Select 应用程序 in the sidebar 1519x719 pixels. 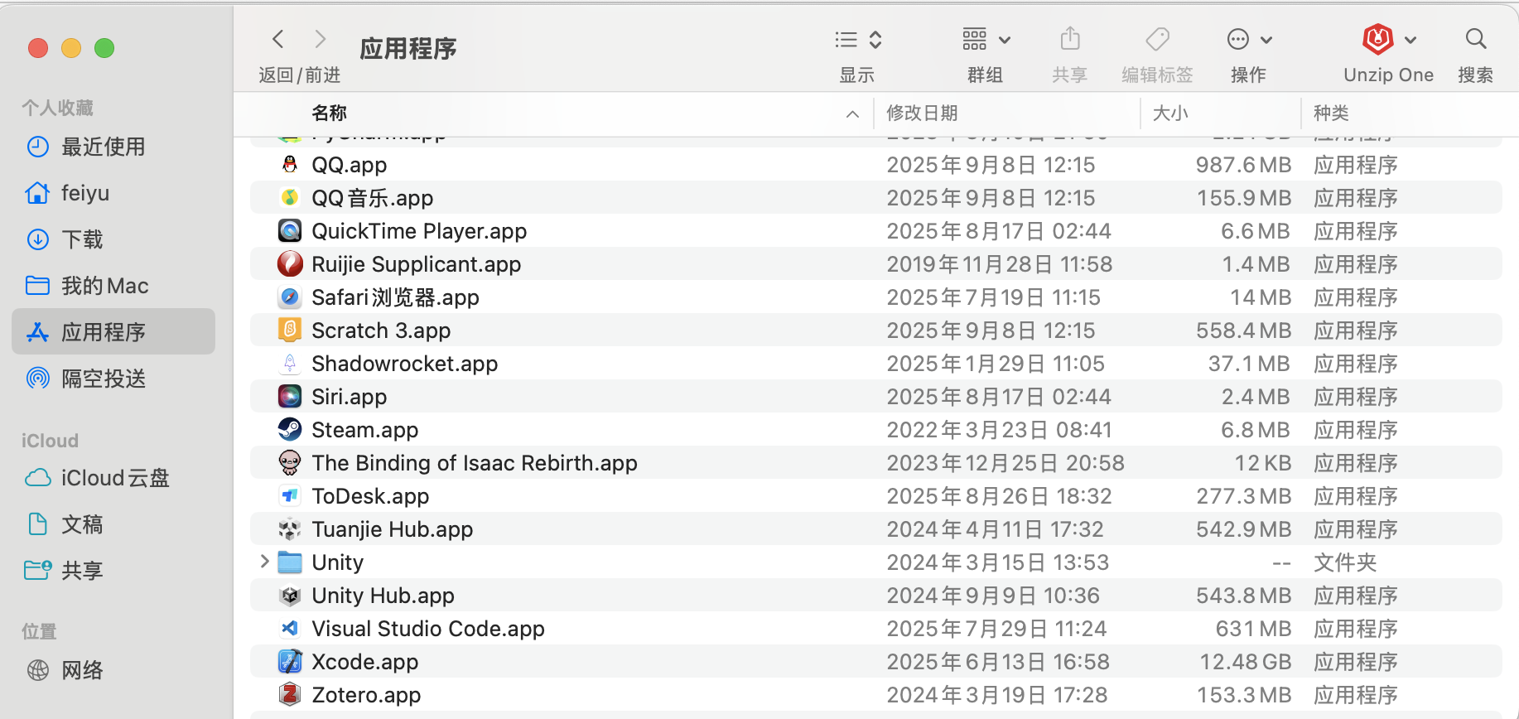point(113,331)
